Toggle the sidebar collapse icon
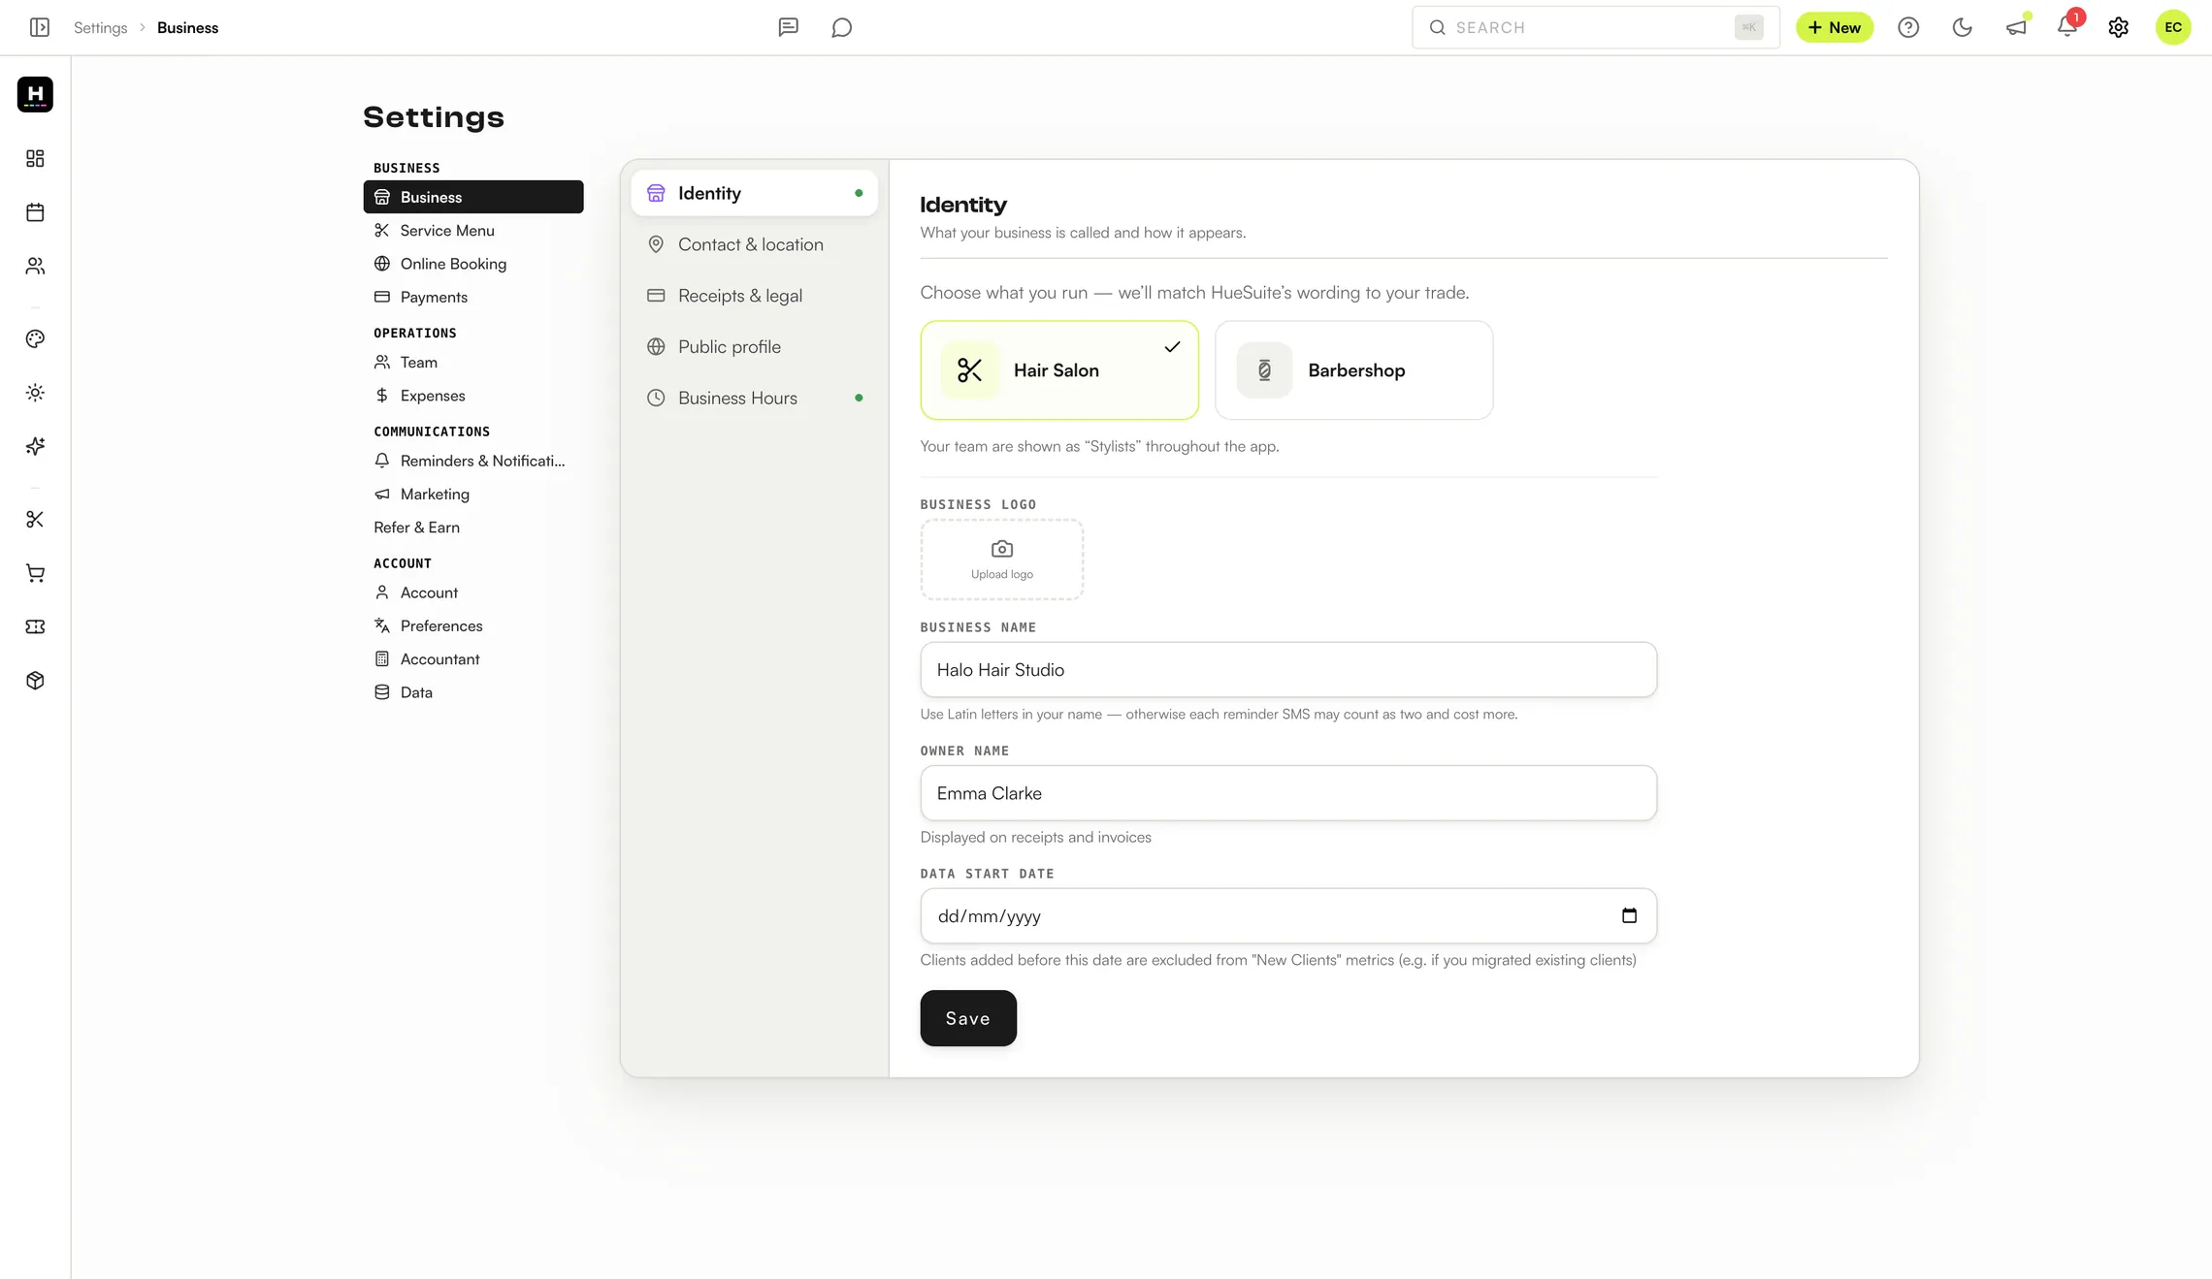 coord(40,27)
